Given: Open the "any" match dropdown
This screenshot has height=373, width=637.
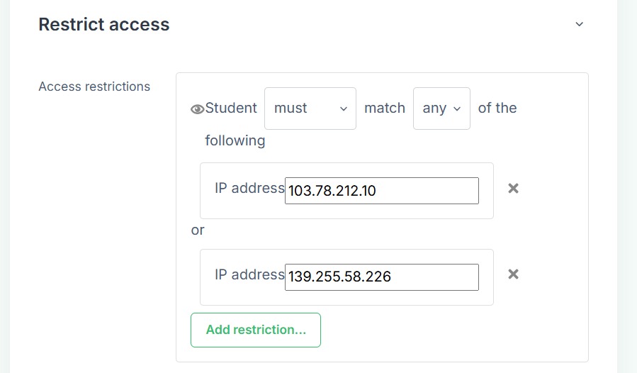Looking at the screenshot, I should [x=441, y=108].
